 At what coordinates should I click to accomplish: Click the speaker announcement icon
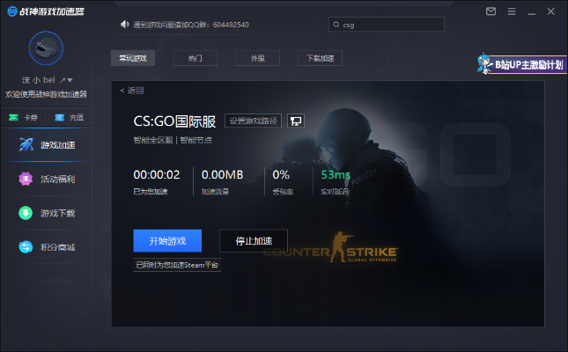tap(124, 25)
